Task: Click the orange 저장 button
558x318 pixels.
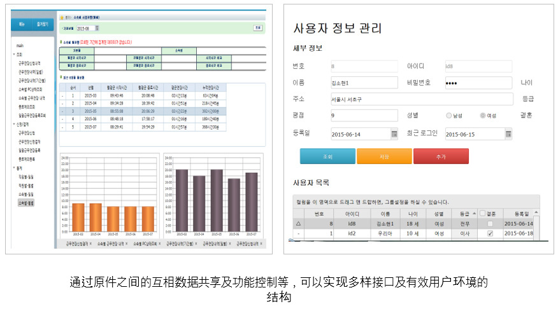Action: (384, 156)
